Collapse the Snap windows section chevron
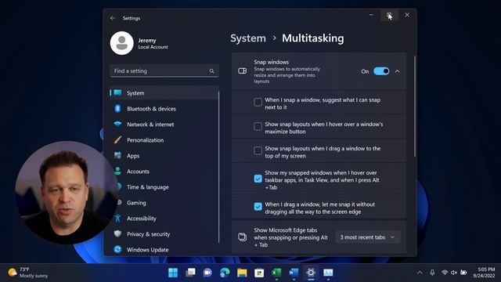Image resolution: width=501 pixels, height=282 pixels. (397, 71)
